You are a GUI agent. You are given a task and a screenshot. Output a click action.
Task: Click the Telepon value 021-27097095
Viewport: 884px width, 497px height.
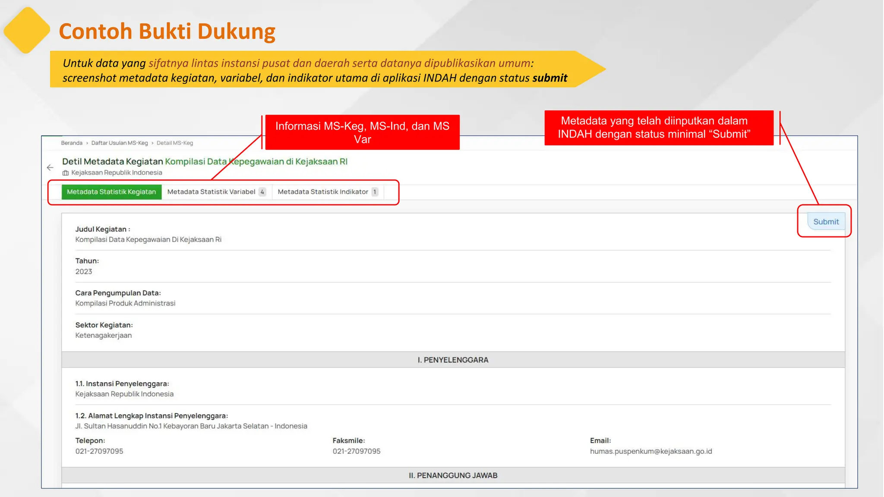(99, 451)
